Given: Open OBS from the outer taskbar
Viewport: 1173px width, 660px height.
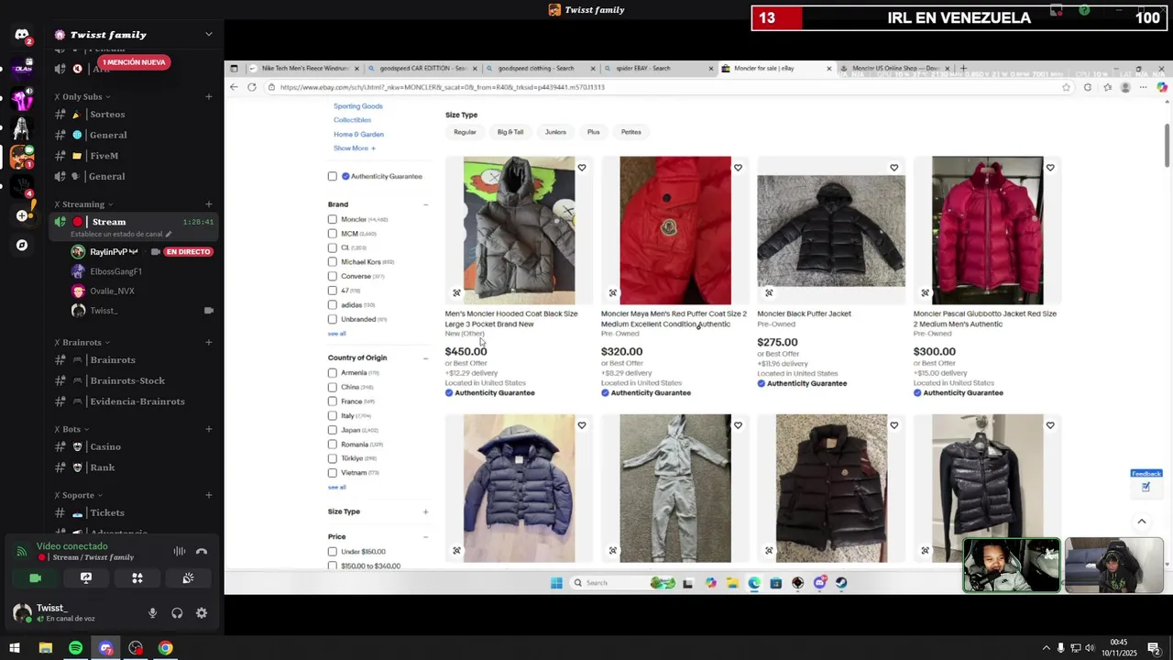Looking at the screenshot, I should 136,648.
